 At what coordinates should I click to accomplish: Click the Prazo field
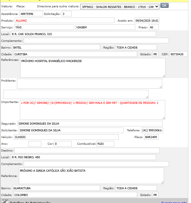pyautogui.click(x=154, y=27)
